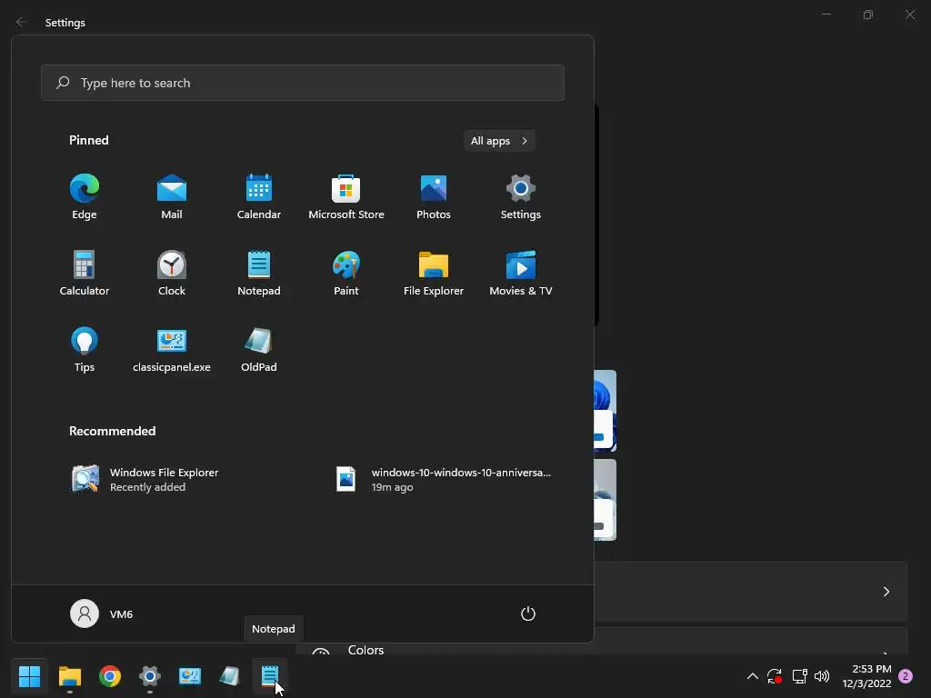Open Edge from pinned apps
This screenshot has width=931, height=698.
point(85,197)
